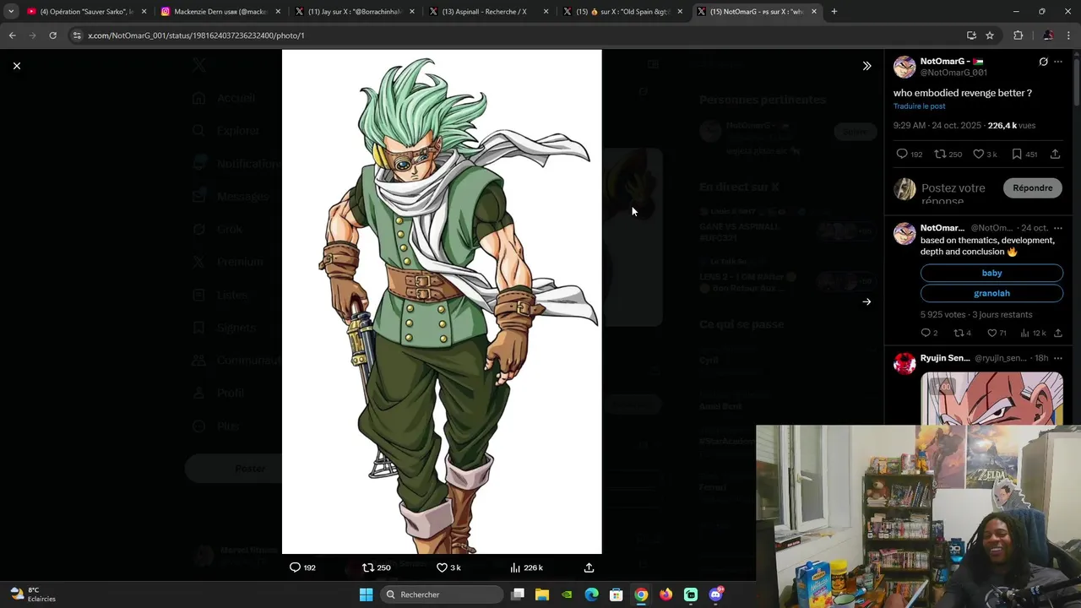Click 'Traduire le post' link
Screen dimensions: 1081x608
[x=920, y=106]
